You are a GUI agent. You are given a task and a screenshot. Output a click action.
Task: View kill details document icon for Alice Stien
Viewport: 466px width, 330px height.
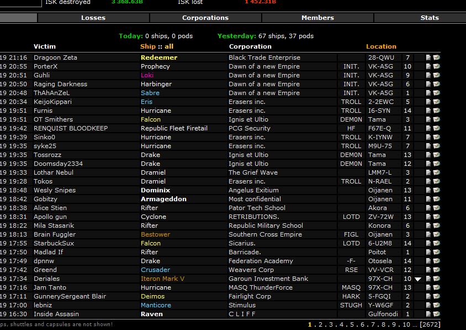tap(428, 208)
